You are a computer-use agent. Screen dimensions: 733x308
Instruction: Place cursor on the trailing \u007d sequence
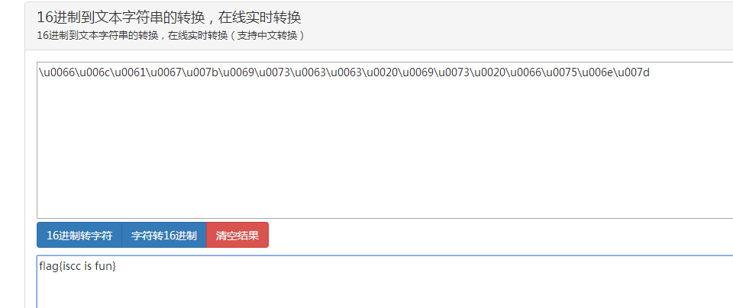[632, 72]
